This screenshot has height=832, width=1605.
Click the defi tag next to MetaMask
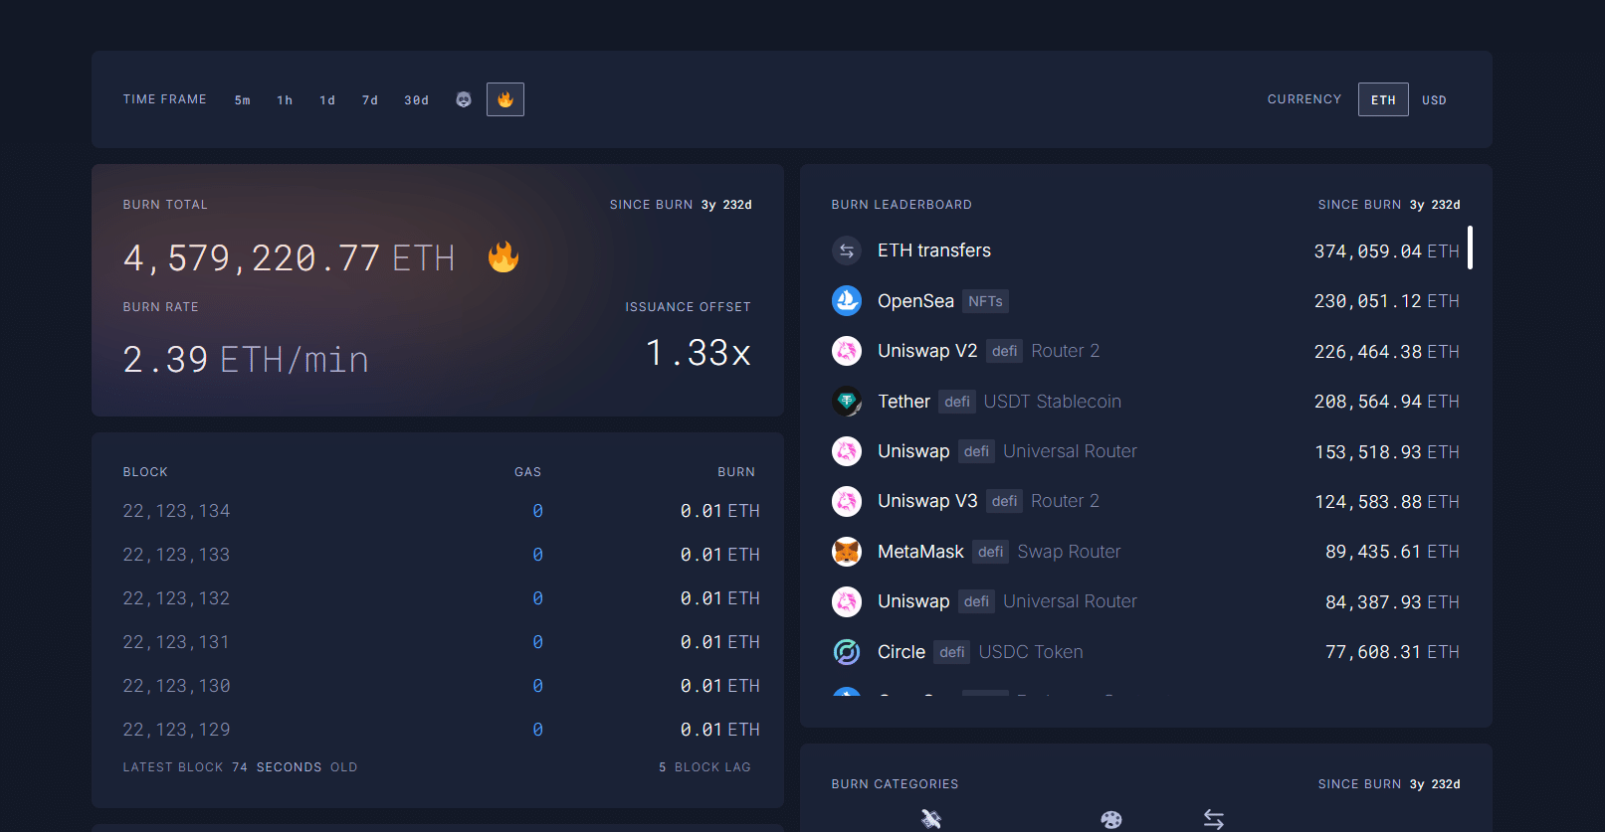click(x=990, y=552)
